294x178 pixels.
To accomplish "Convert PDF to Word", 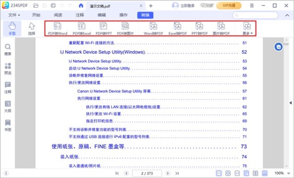I will coord(57,29).
